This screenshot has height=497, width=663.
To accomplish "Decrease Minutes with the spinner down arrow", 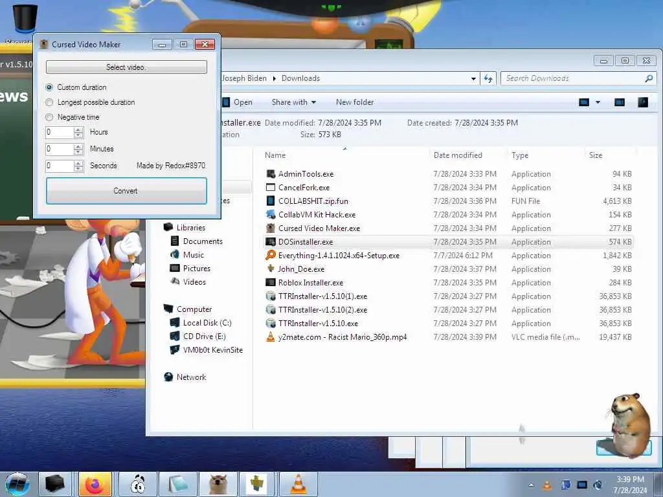I will 78,151.
